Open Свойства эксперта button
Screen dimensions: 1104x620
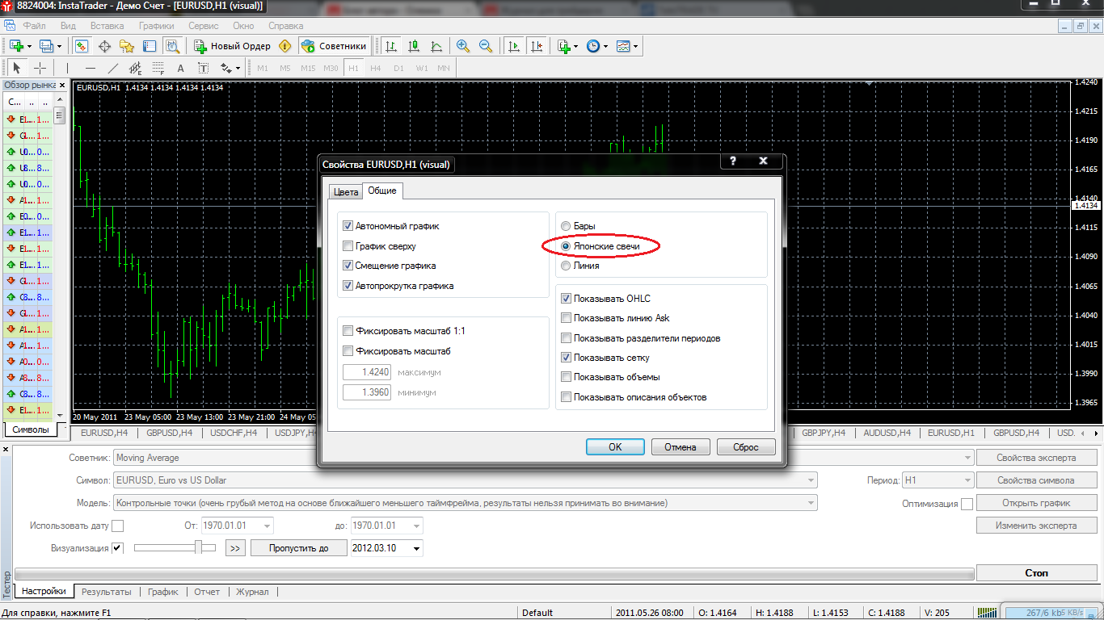tap(1036, 458)
